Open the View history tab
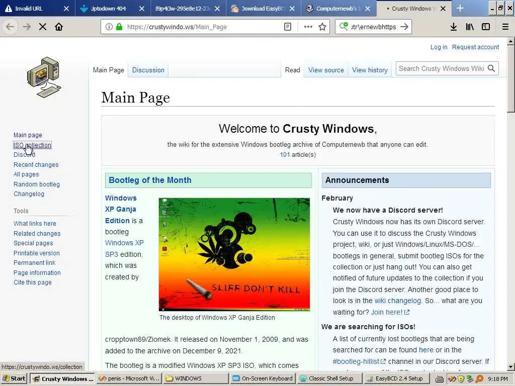This screenshot has height=386, width=515. click(x=370, y=70)
